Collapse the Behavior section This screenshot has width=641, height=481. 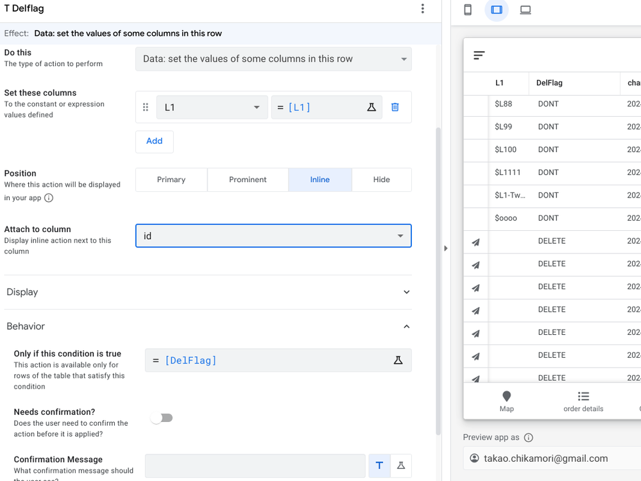pos(209,326)
